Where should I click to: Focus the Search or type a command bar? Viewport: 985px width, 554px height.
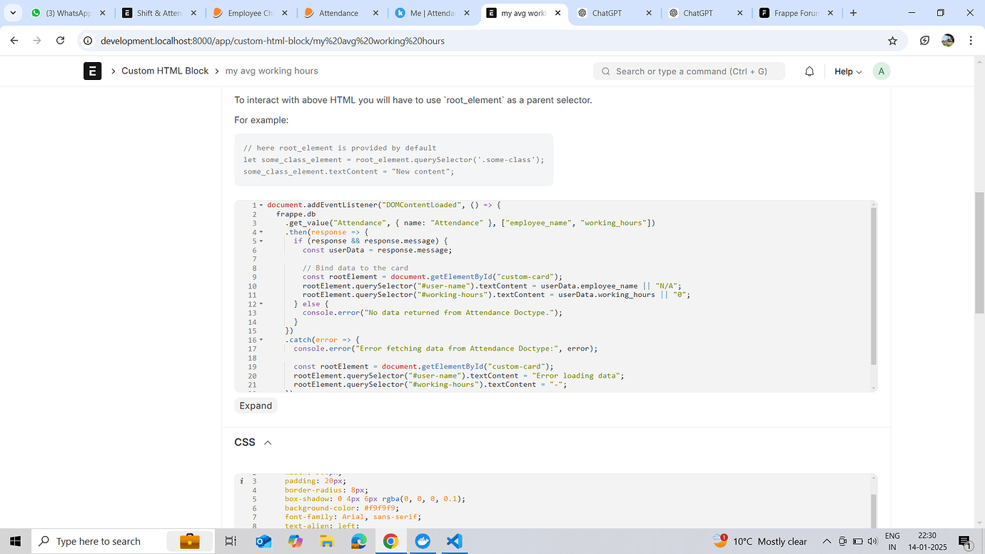click(x=689, y=71)
